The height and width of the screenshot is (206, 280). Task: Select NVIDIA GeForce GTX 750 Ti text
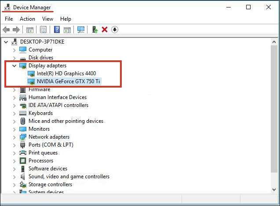(x=68, y=81)
